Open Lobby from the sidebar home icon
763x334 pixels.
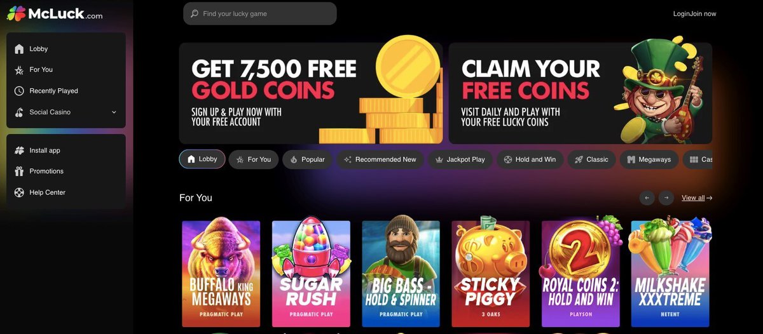point(19,49)
